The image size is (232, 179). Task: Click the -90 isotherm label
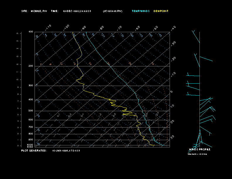pos(83,28)
